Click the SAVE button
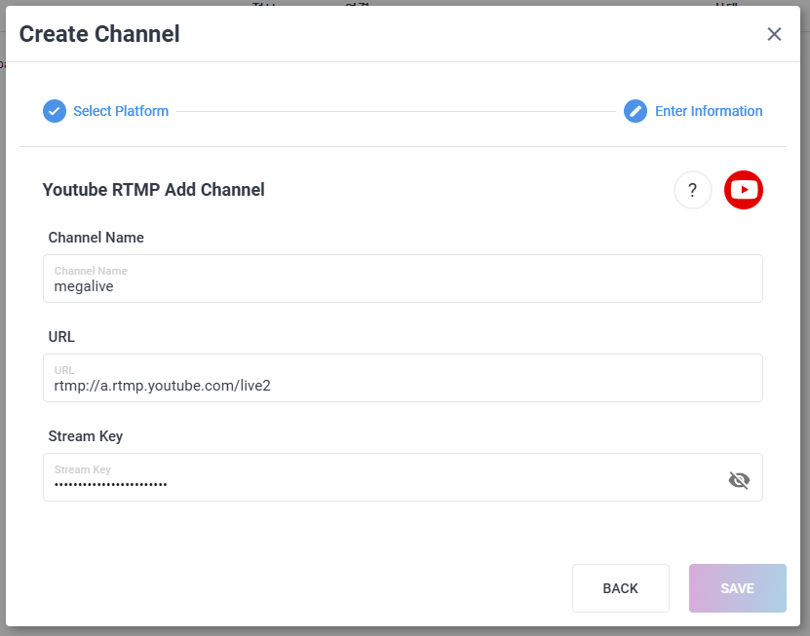 pyautogui.click(x=738, y=588)
